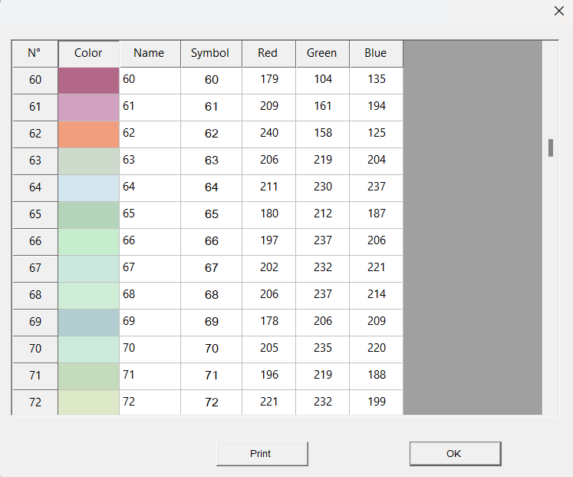
Task: Select the sage swatch in row 71
Action: pos(88,376)
